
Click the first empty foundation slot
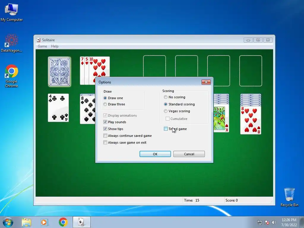pyautogui.click(x=154, y=66)
